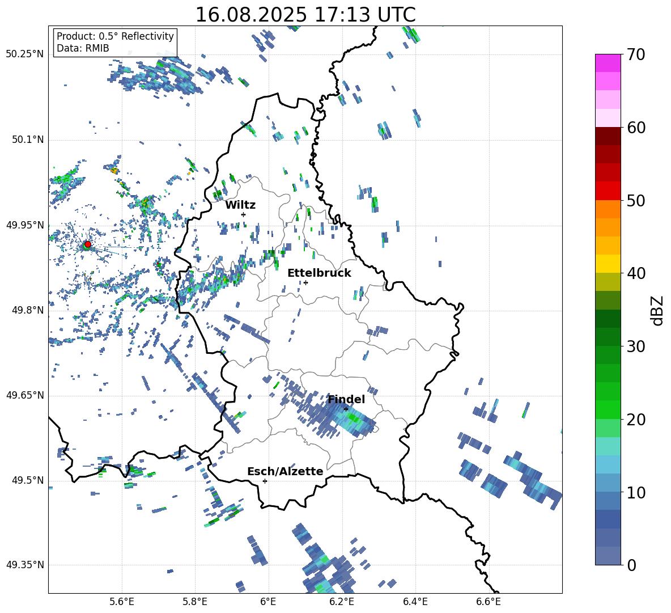
Task: Click the 49.35°N latitude label
Action: pyautogui.click(x=25, y=565)
